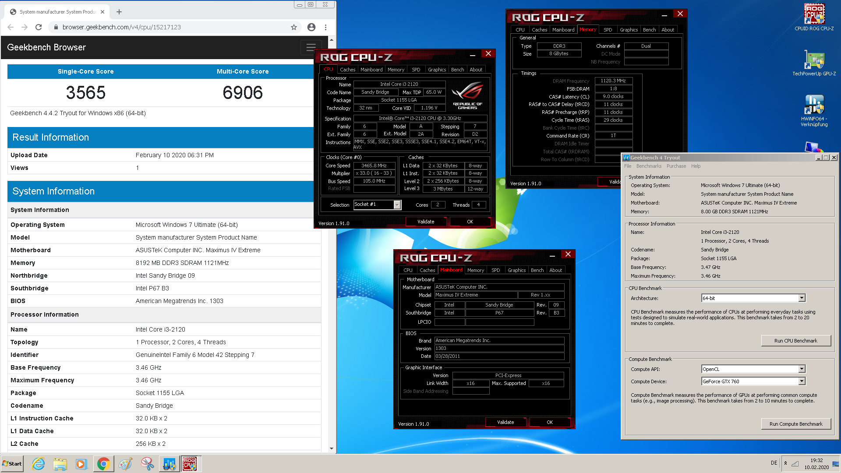The height and width of the screenshot is (473, 841).
Task: Open the TechPowerUp GPU-Z desktop shortcut
Action: (x=814, y=63)
